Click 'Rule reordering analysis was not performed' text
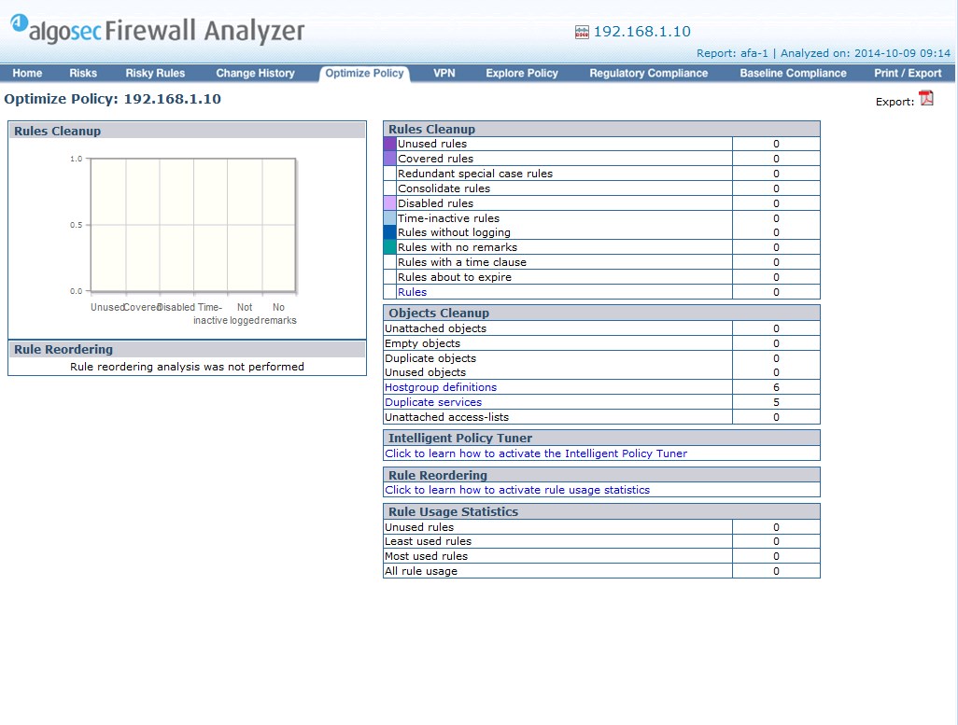The image size is (958, 725). [x=187, y=367]
